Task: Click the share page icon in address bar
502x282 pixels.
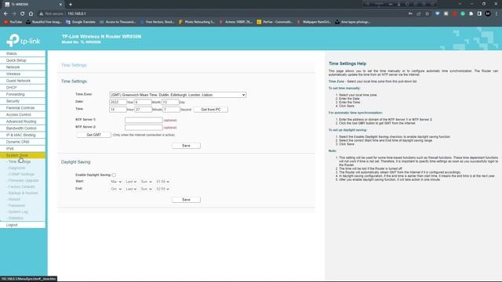Action: pyautogui.click(x=419, y=14)
